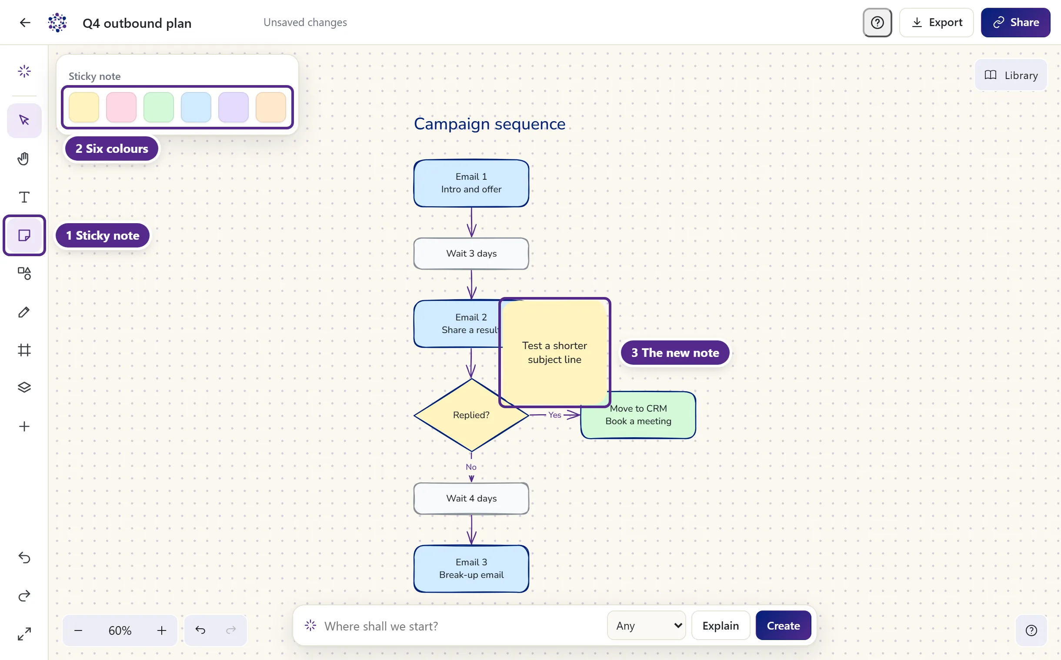
Task: Click the Q4 outbound plan title
Action: [x=137, y=23]
